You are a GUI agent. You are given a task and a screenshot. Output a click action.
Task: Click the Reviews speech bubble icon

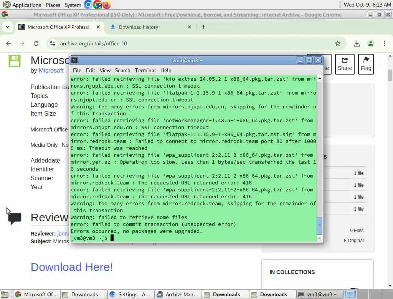click(15, 219)
